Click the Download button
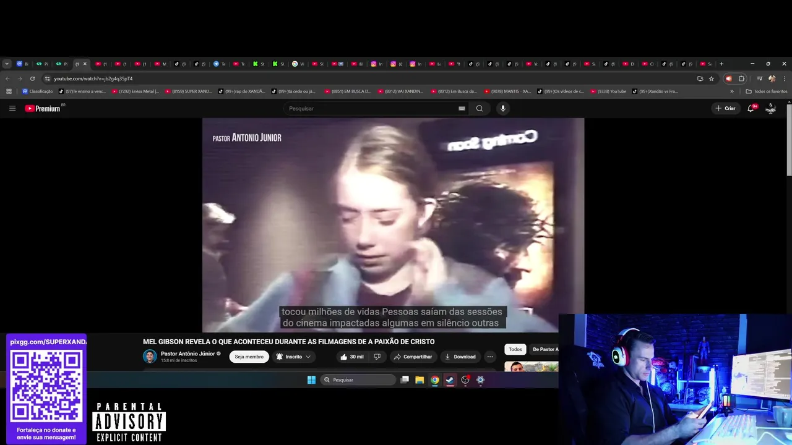 pyautogui.click(x=460, y=357)
